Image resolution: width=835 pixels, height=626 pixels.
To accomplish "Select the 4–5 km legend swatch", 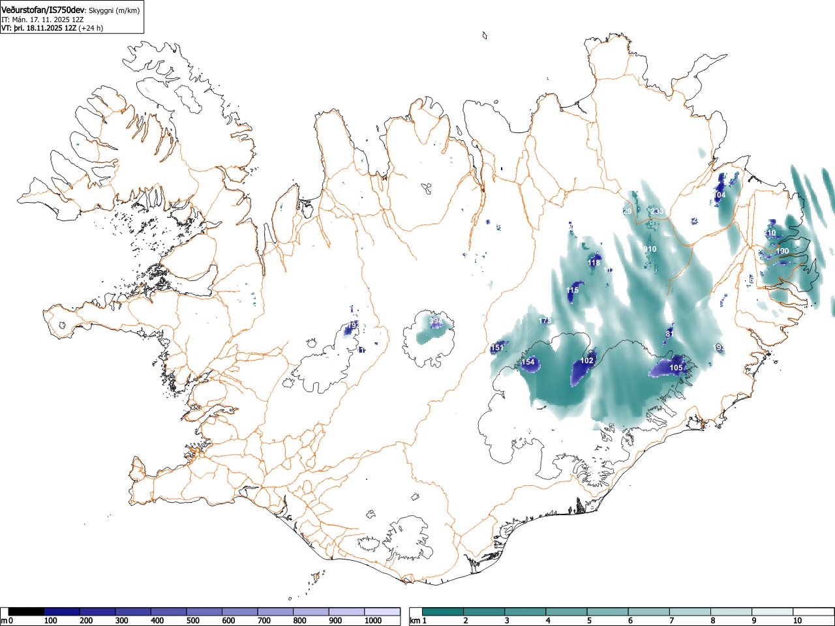I will tap(567, 612).
